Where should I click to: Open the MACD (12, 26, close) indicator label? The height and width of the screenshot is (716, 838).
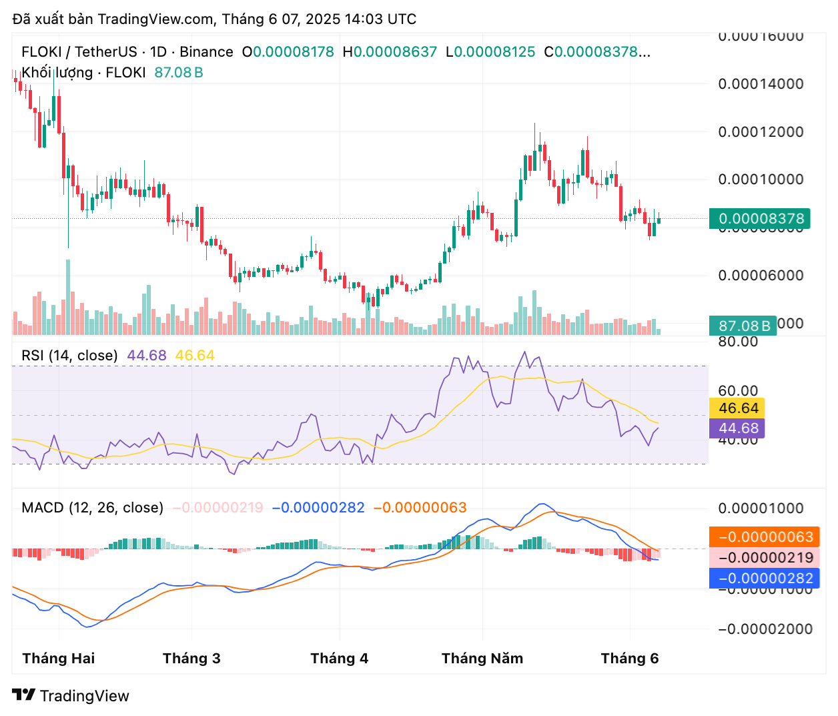tap(92, 508)
